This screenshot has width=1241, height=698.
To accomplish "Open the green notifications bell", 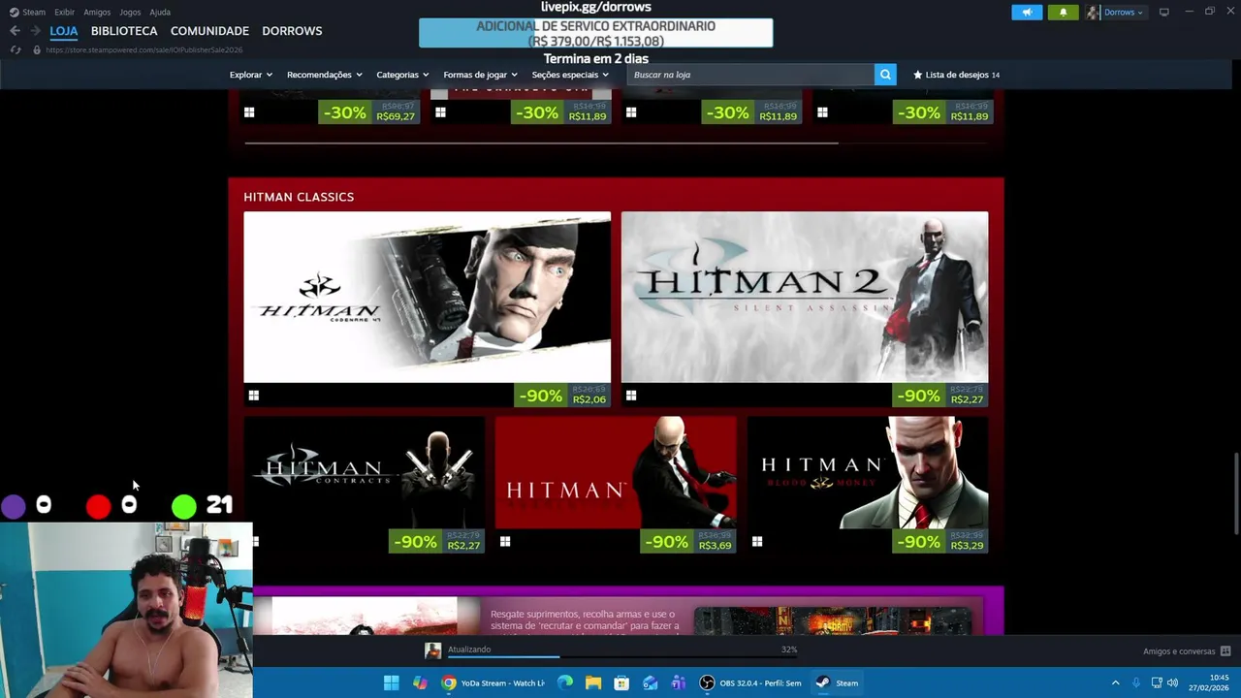I will (1063, 13).
